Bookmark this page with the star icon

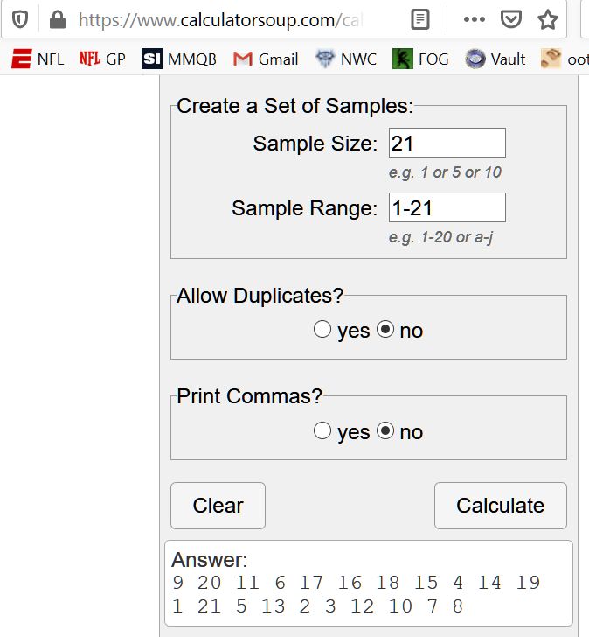[x=548, y=18]
